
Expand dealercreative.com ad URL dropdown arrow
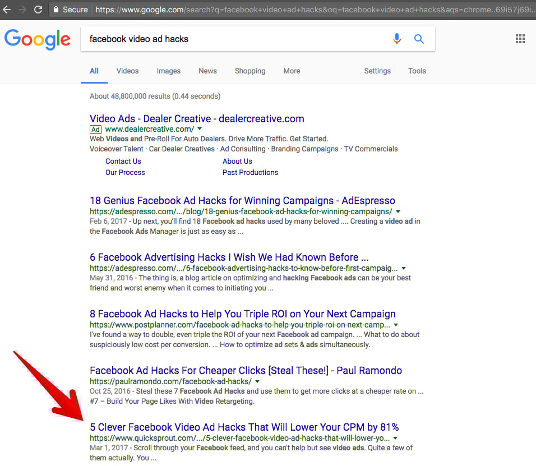[200, 129]
